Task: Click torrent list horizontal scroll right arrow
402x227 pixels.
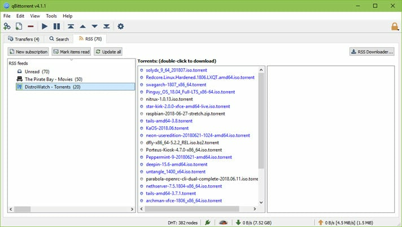Action: [x=255, y=209]
